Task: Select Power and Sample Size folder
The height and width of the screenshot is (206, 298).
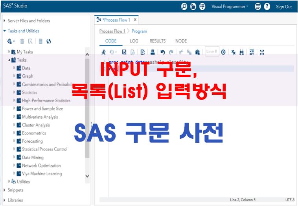Action: (x=42, y=109)
